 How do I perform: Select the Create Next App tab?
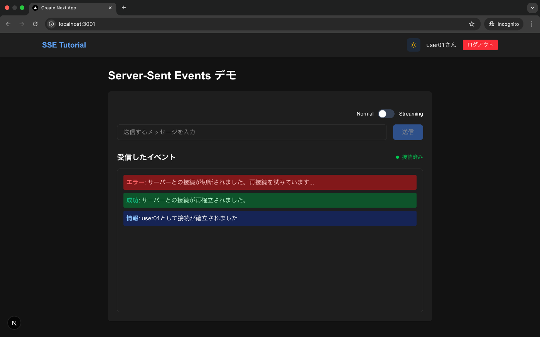pos(73,8)
